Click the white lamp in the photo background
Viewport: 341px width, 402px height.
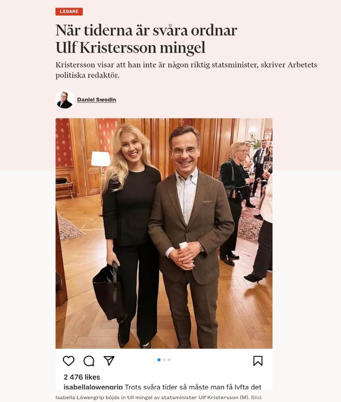(x=100, y=159)
